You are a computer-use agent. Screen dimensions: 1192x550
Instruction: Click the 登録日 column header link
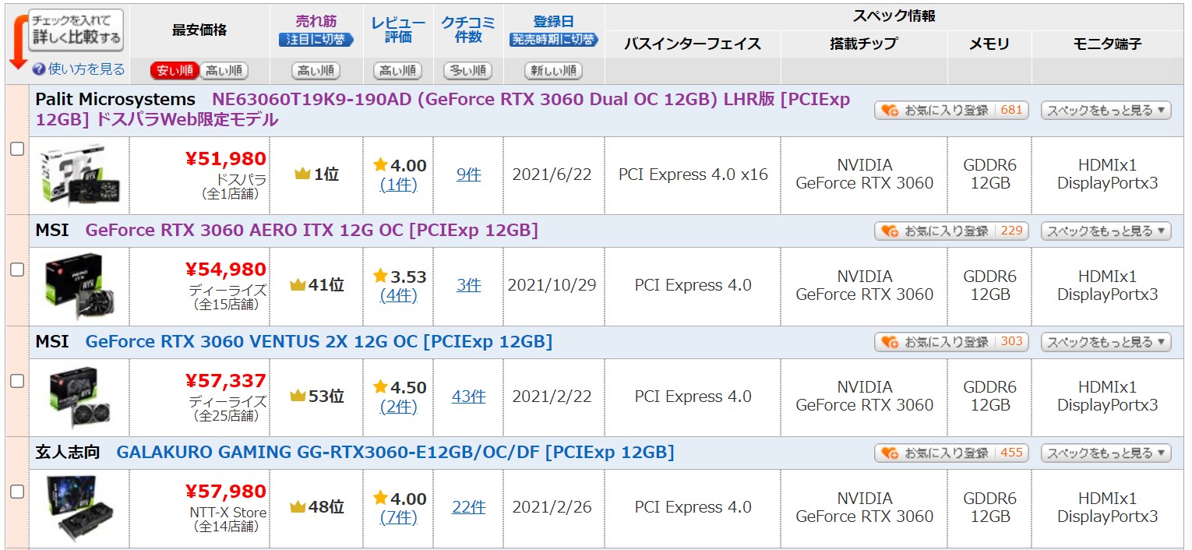point(553,22)
